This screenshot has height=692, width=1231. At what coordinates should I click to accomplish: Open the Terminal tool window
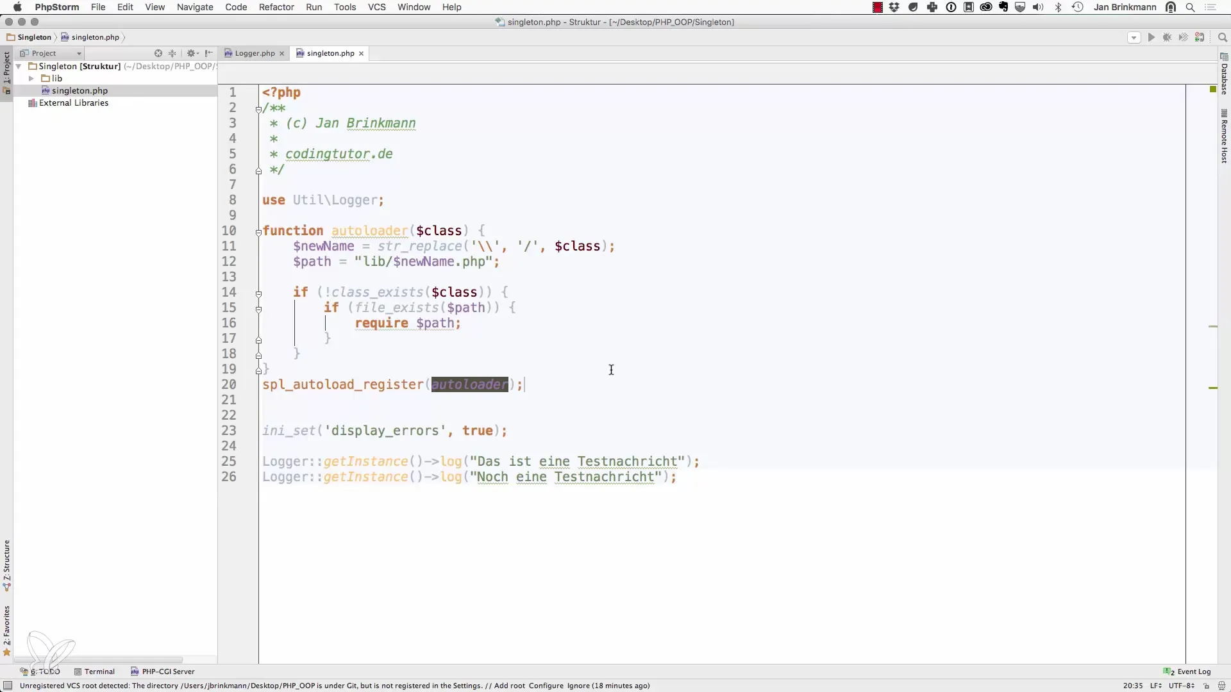(94, 671)
